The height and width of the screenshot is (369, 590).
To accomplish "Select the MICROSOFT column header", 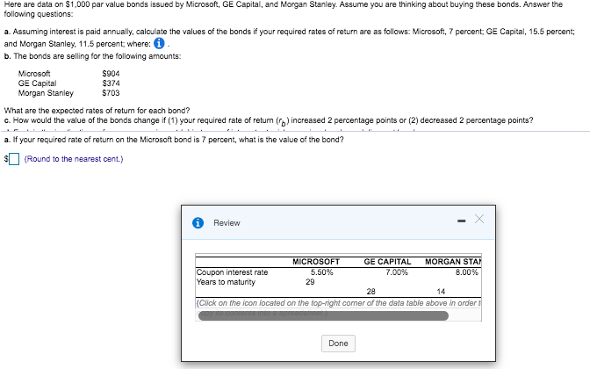I will click(316, 262).
